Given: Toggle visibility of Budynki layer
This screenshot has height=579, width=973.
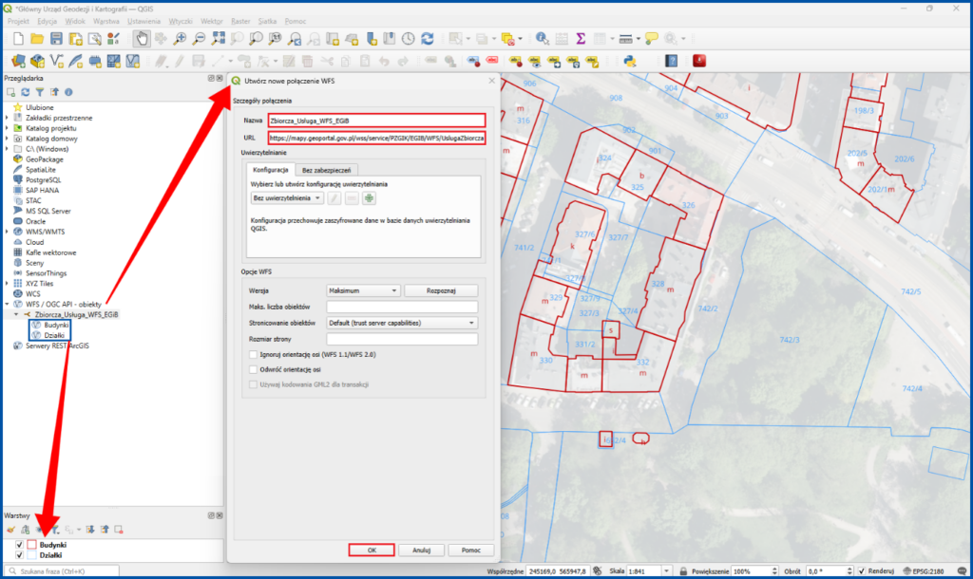Looking at the screenshot, I should [19, 545].
